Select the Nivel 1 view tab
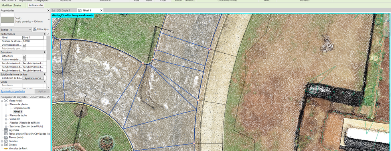 [x=87, y=10]
